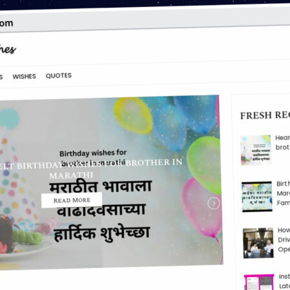
Task: Click the READ MORE button
Action: (x=72, y=200)
